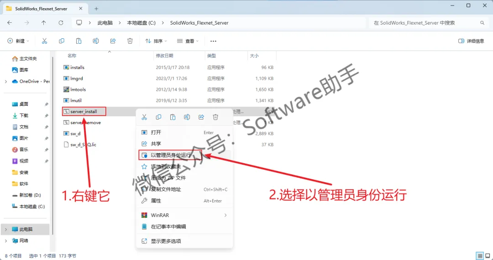
Task: Click 本地磁盘 (C:) in address bar
Action: pos(141,23)
